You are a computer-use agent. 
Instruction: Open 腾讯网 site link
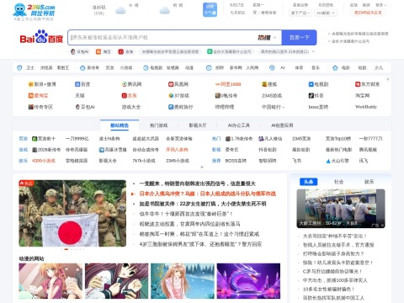pyautogui.click(x=131, y=84)
